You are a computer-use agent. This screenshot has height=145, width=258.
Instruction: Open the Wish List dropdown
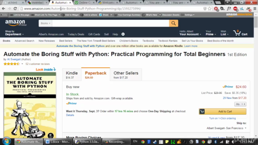coord(225,33)
